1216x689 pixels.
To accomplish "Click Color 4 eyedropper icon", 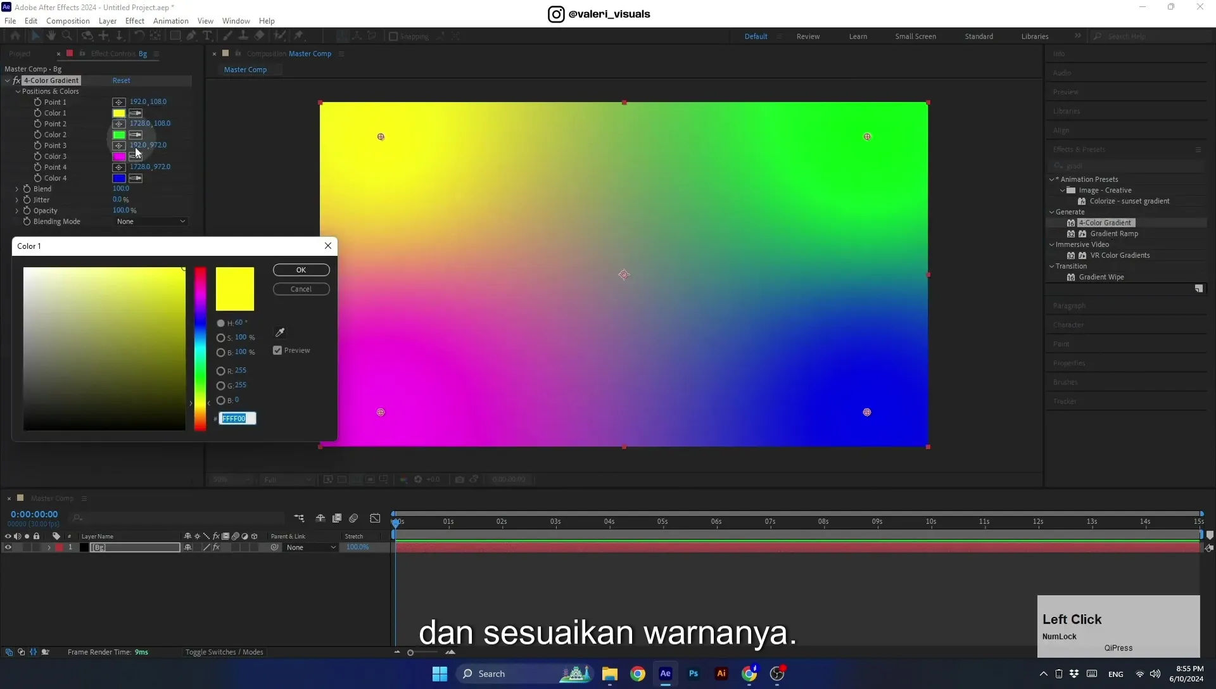I will (x=136, y=179).
